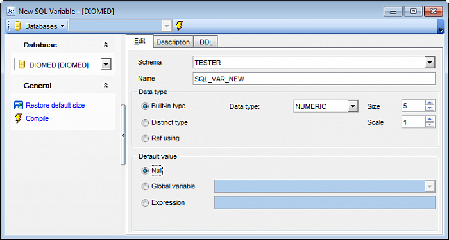Switch to the Edit tab

click(x=140, y=41)
